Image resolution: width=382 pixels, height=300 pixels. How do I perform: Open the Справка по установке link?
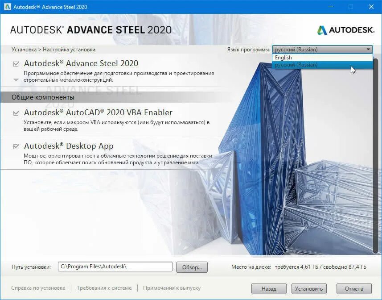(x=38, y=288)
